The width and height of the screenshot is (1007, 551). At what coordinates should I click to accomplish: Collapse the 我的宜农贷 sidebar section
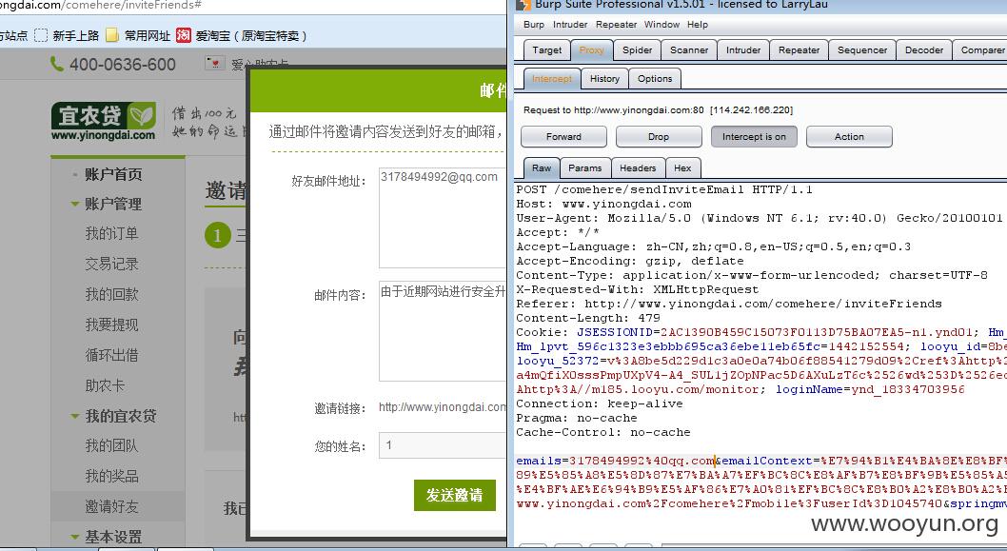pos(75,416)
